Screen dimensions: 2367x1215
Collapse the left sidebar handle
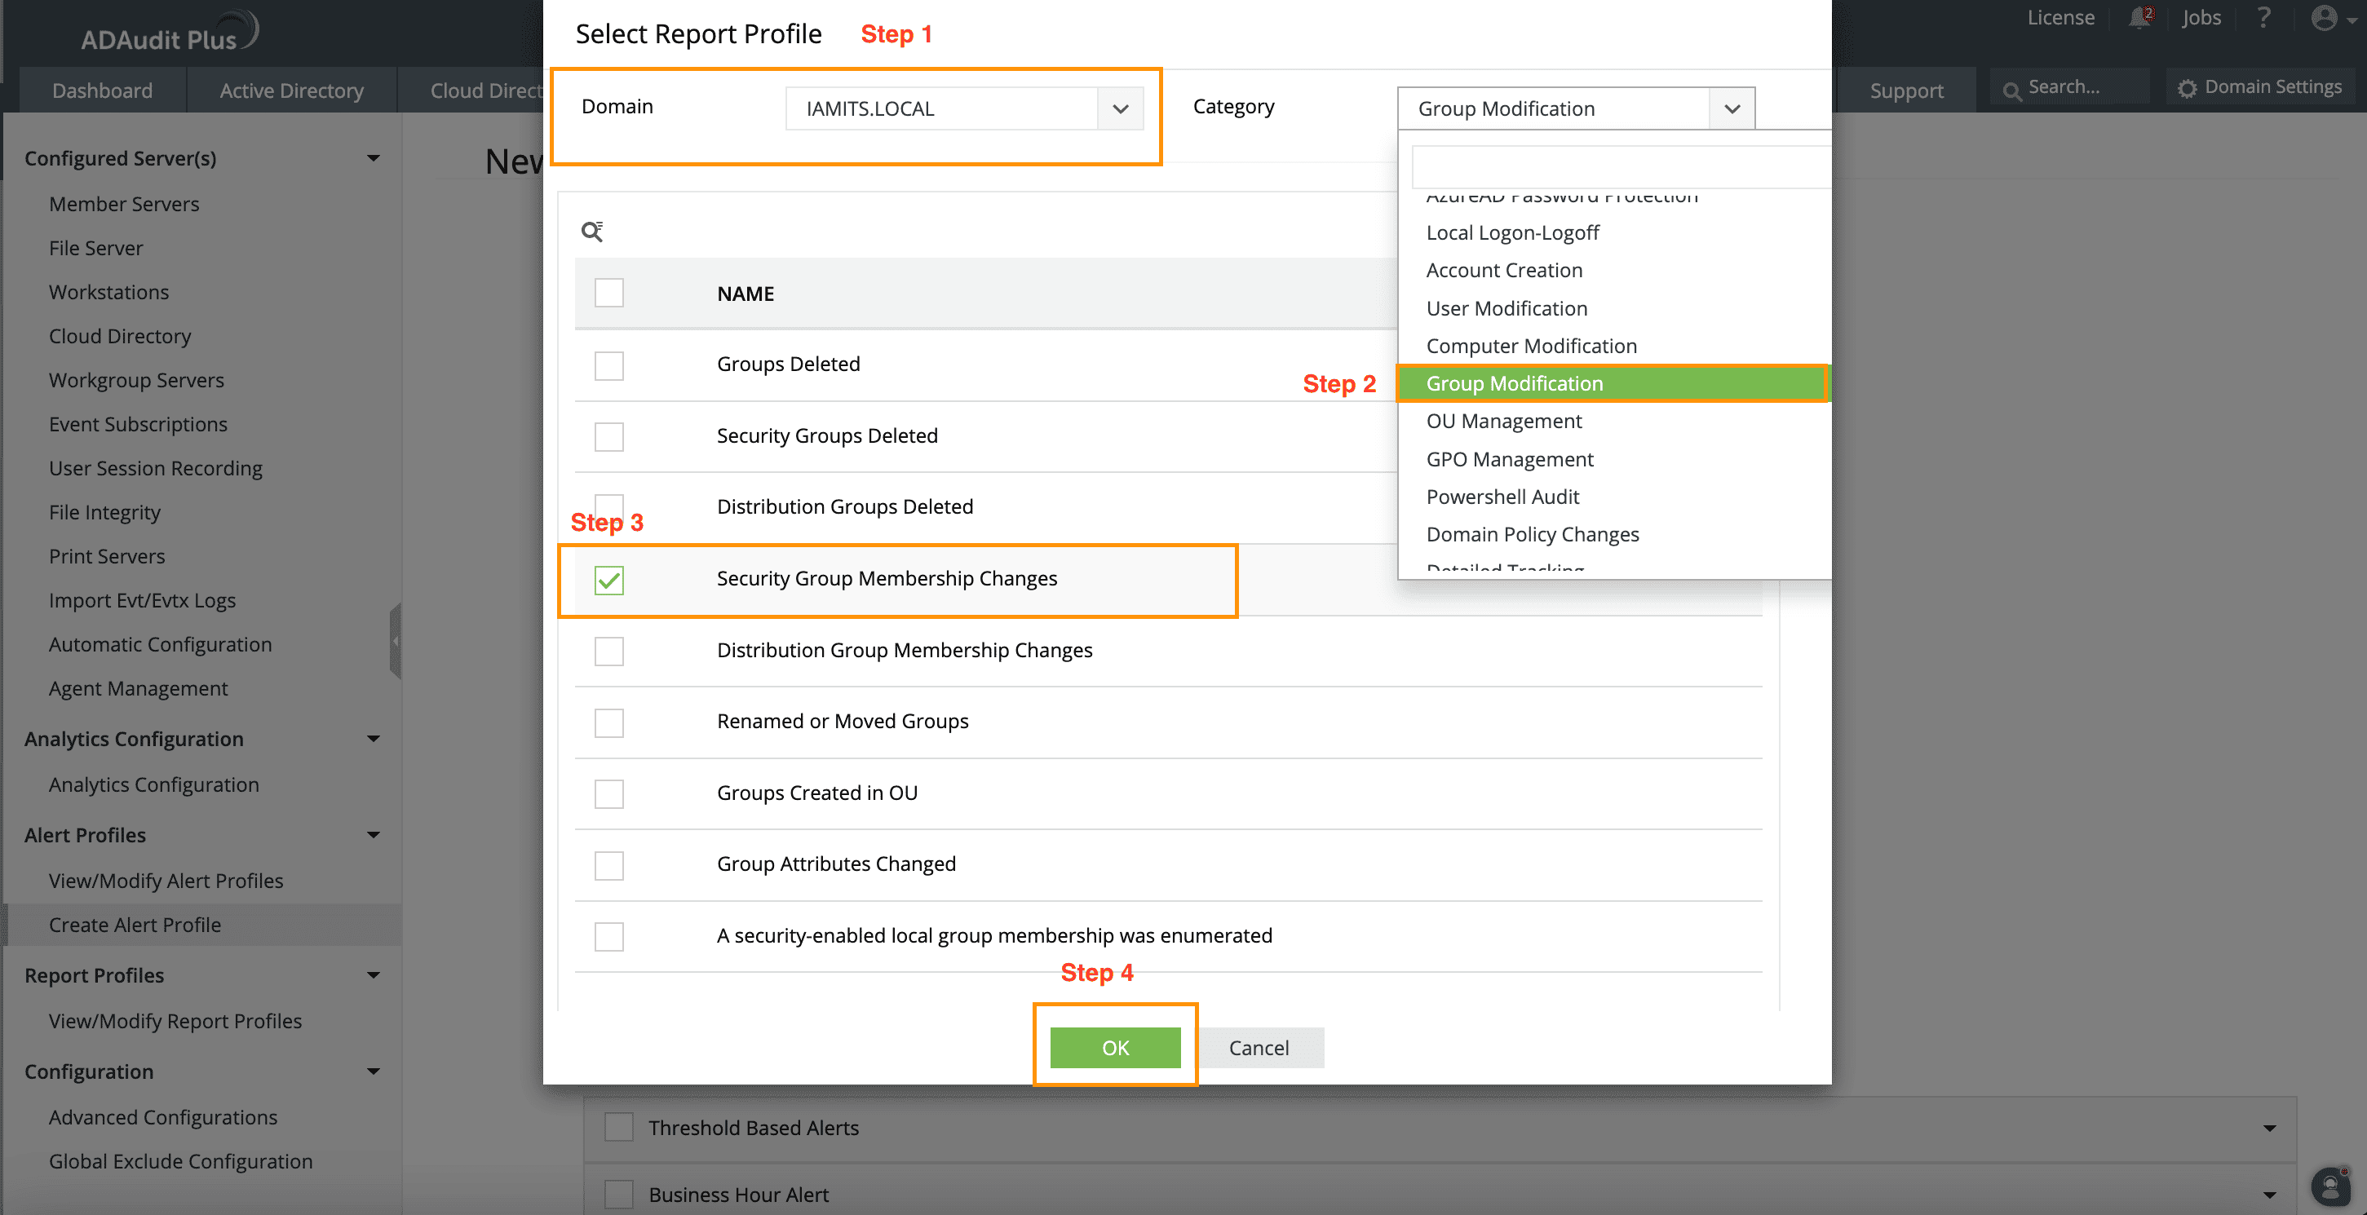point(395,641)
